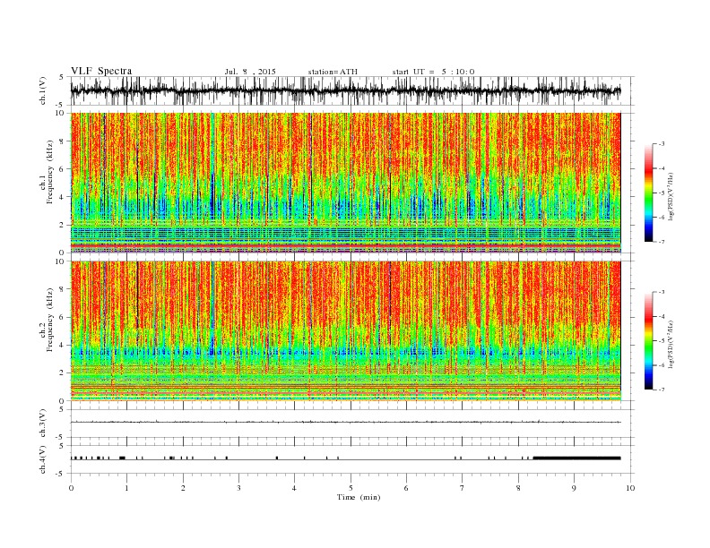This screenshot has height=548, width=710.
Task: Click the "-3" tick on ch.1 color bar
Action: (x=662, y=144)
